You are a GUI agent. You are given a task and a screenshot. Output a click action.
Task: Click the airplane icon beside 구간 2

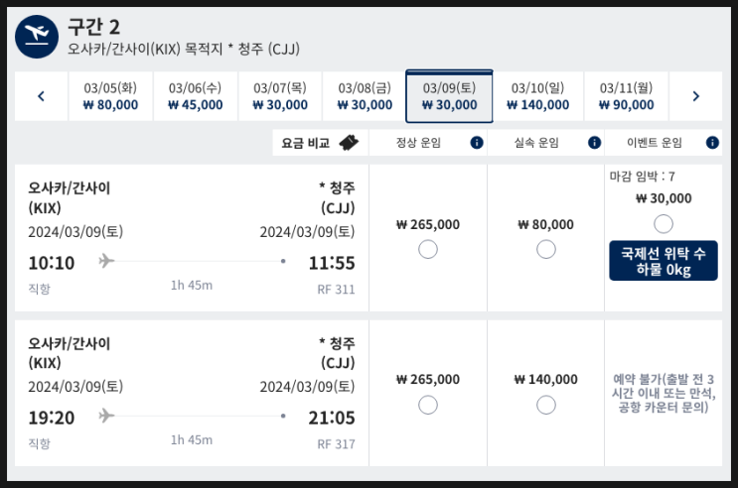[x=37, y=34]
